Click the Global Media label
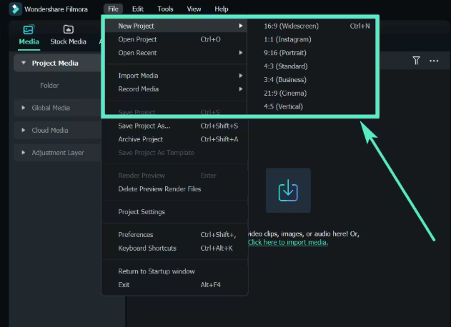Viewport: 451px width, 327px height. (x=51, y=108)
